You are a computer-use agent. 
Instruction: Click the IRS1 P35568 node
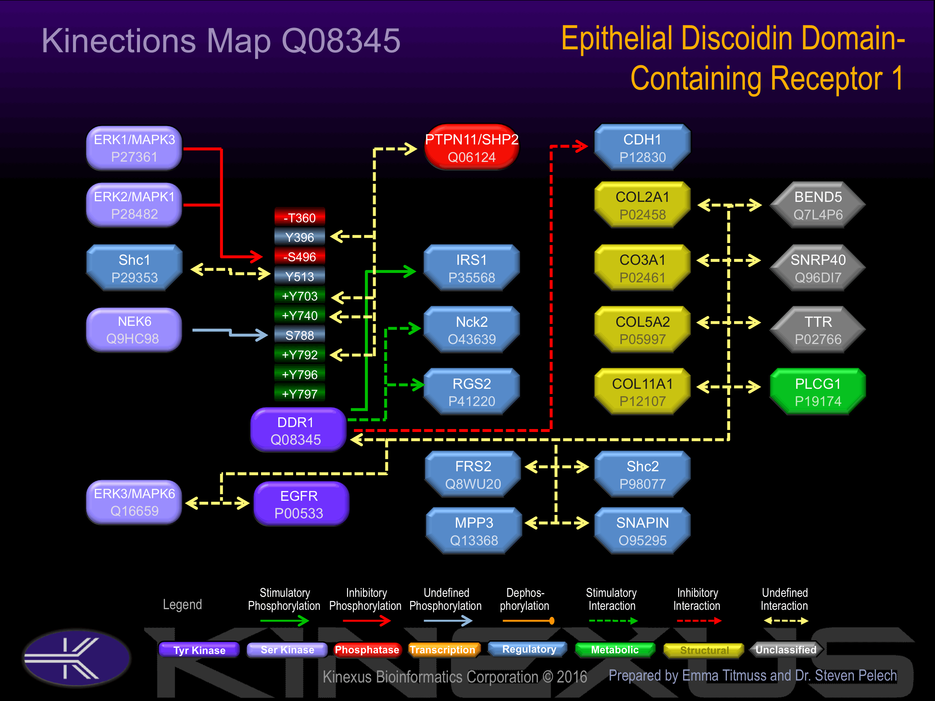tap(472, 268)
